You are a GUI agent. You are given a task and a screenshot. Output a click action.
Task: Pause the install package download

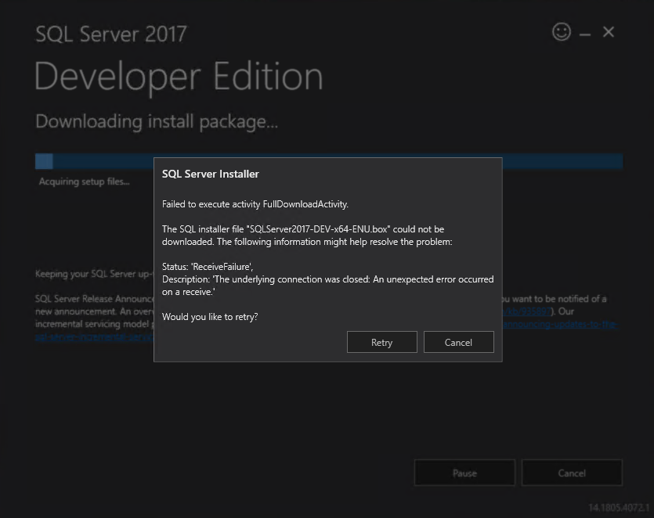point(464,473)
